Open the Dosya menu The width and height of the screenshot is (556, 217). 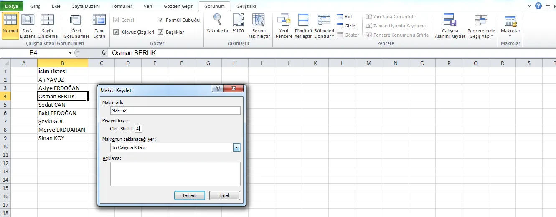pyautogui.click(x=11, y=7)
